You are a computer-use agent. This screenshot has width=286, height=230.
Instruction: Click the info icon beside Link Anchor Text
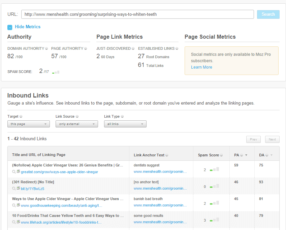coord(167,155)
